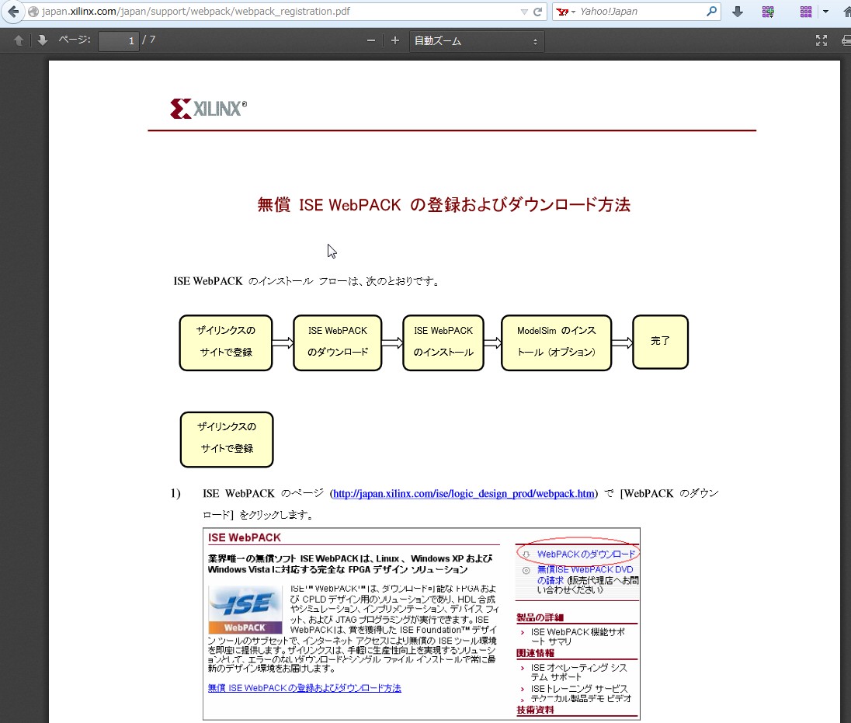Click the document title 無償 ISE WebPACK

(x=443, y=205)
